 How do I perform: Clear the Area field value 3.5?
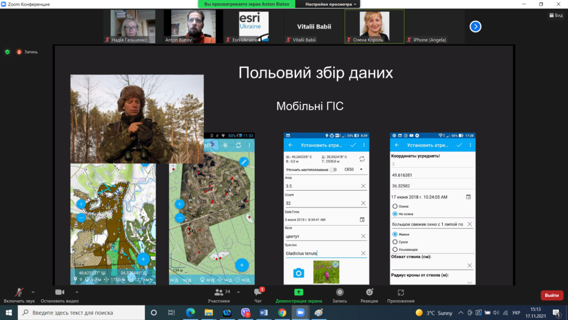[363, 186]
